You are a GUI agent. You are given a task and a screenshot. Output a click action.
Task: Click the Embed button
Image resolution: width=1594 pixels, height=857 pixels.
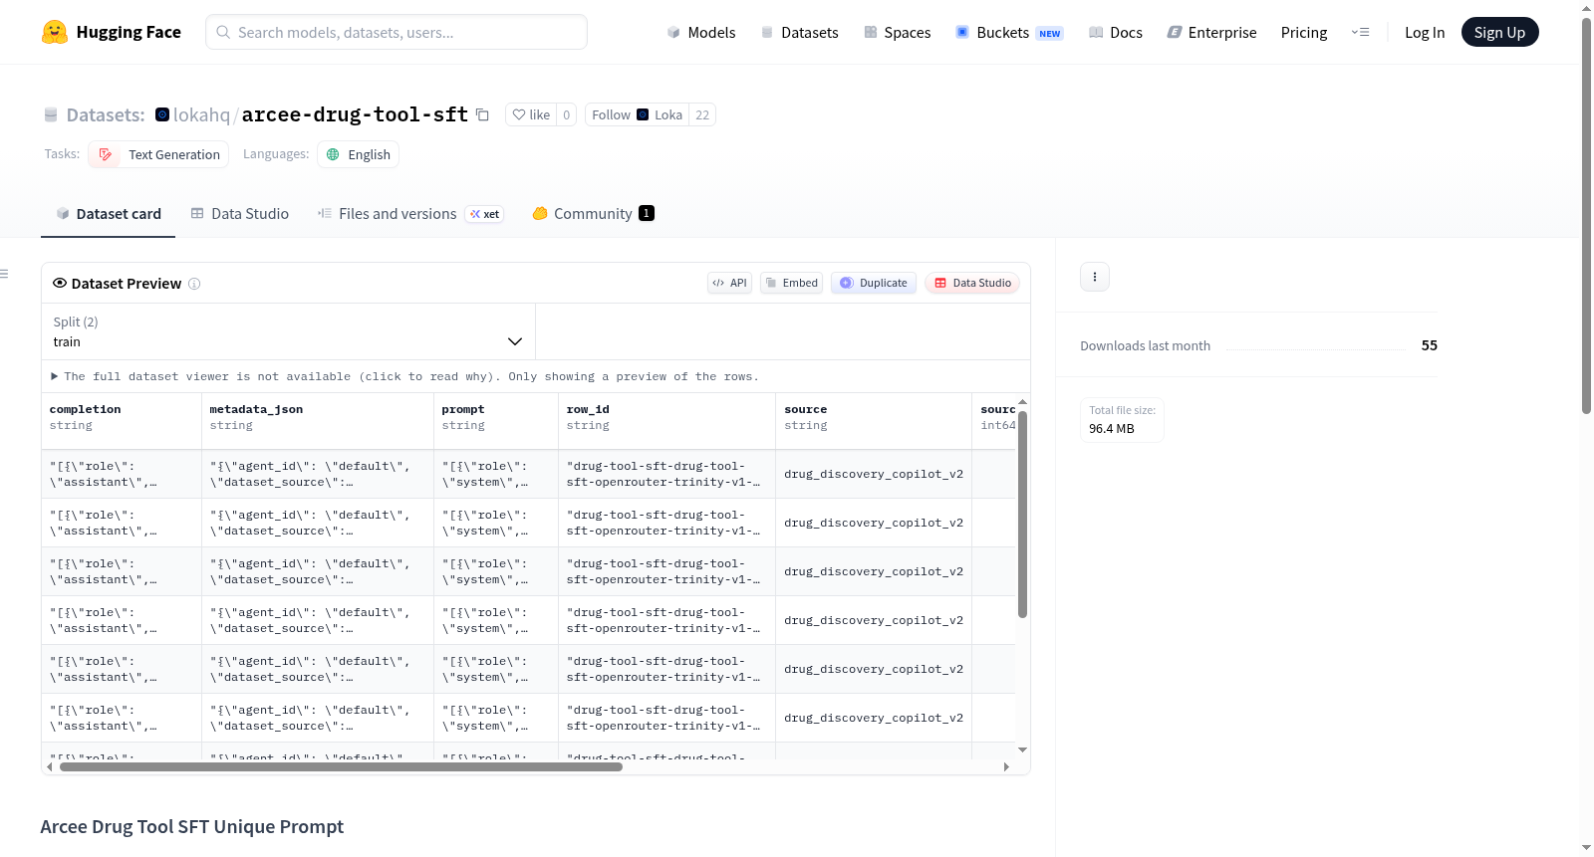791,283
